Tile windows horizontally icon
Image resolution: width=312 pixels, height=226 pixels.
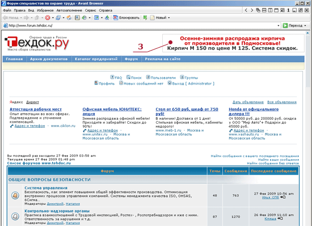click(x=264, y=10)
